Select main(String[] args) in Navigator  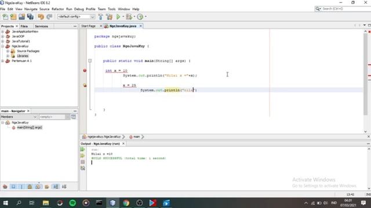tap(30, 128)
